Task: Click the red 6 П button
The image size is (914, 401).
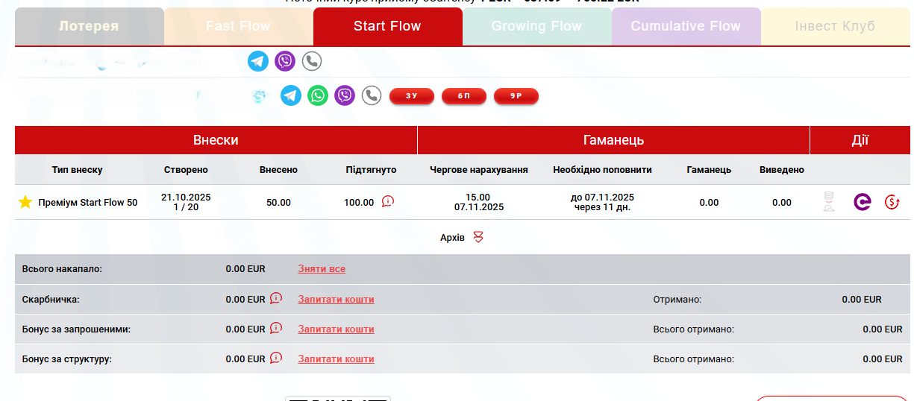Action: pyautogui.click(x=464, y=96)
